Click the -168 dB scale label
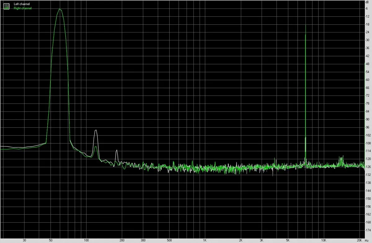Image resolution: width=372 pixels, height=243 pixels. point(368,222)
